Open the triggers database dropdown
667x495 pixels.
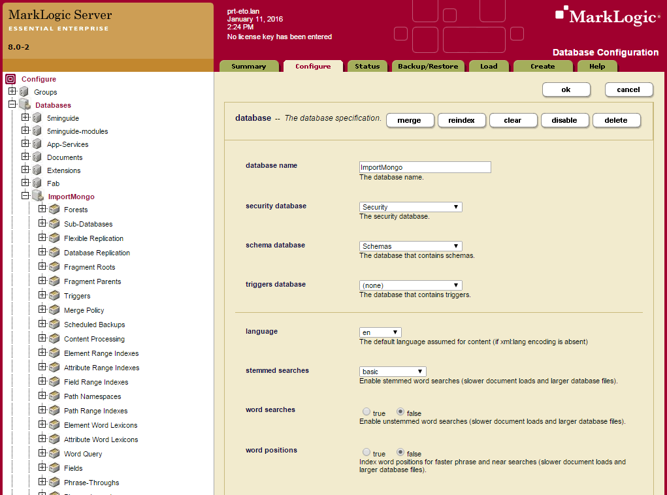(x=410, y=285)
